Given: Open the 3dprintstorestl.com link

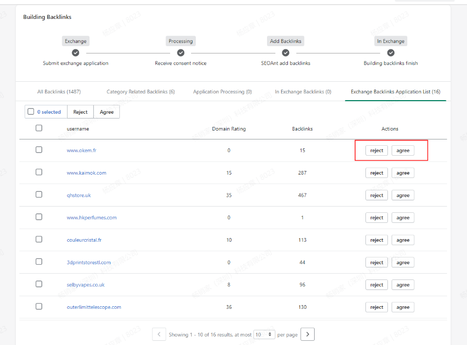Looking at the screenshot, I should [x=89, y=262].
